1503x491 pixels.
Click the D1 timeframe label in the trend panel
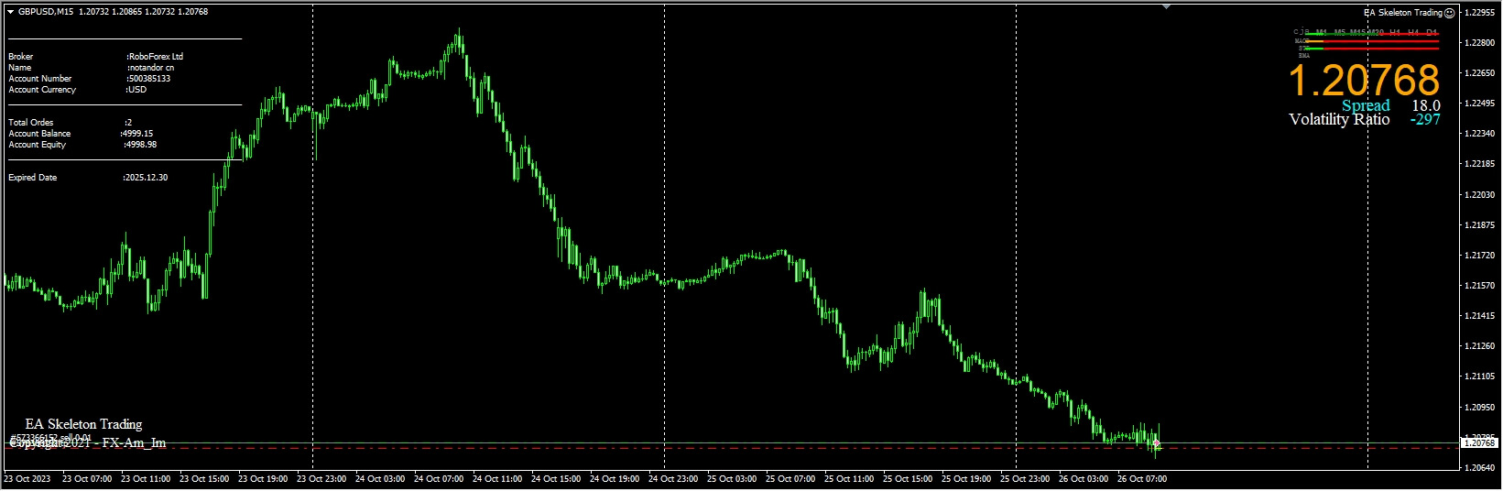point(1432,32)
